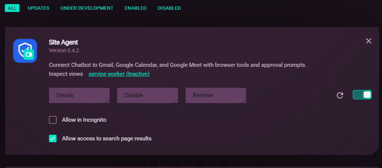Viewport: 382px width, 168px height.
Task: Click the Disable button
Action: point(147,95)
